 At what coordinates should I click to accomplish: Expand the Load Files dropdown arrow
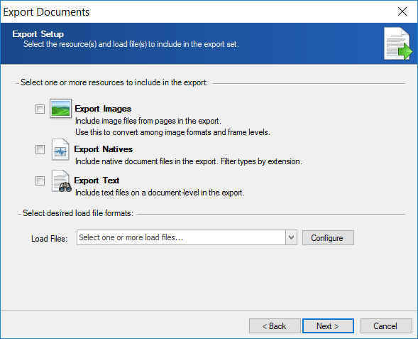pyautogui.click(x=292, y=237)
